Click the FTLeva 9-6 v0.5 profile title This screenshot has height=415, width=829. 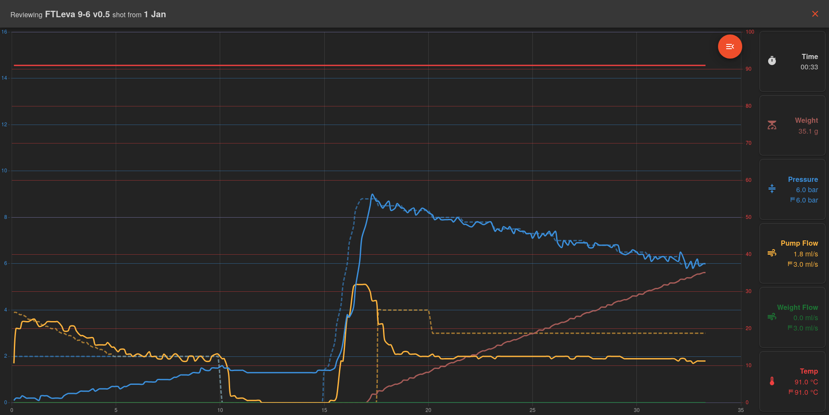[x=77, y=14]
